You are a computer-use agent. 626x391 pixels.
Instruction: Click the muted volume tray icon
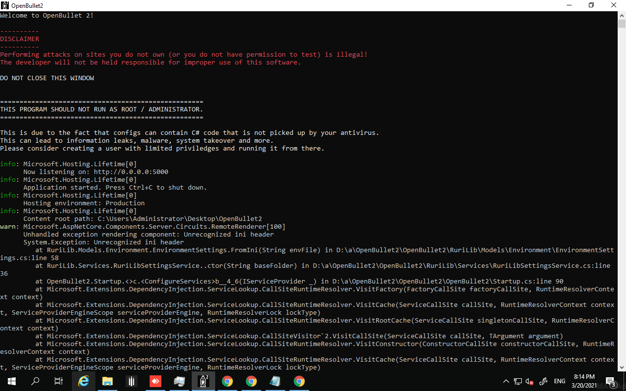pos(530,381)
